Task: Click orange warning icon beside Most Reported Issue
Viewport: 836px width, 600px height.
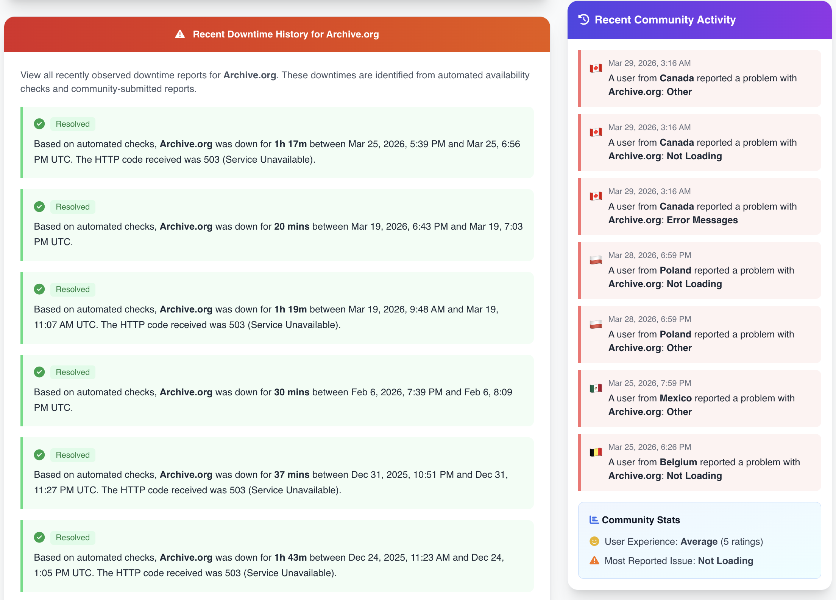Action: click(594, 560)
